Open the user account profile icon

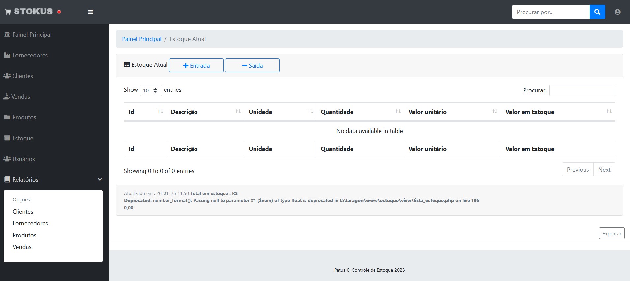(617, 12)
